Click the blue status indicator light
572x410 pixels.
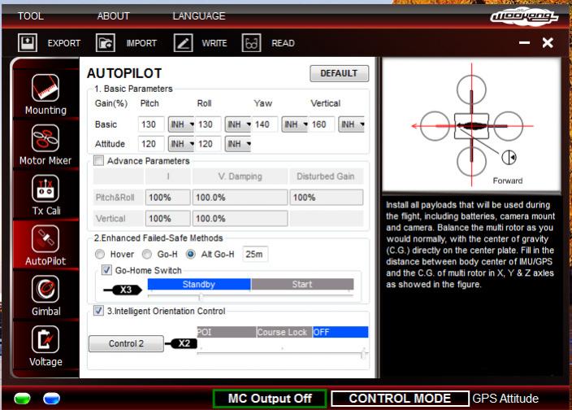(51, 399)
